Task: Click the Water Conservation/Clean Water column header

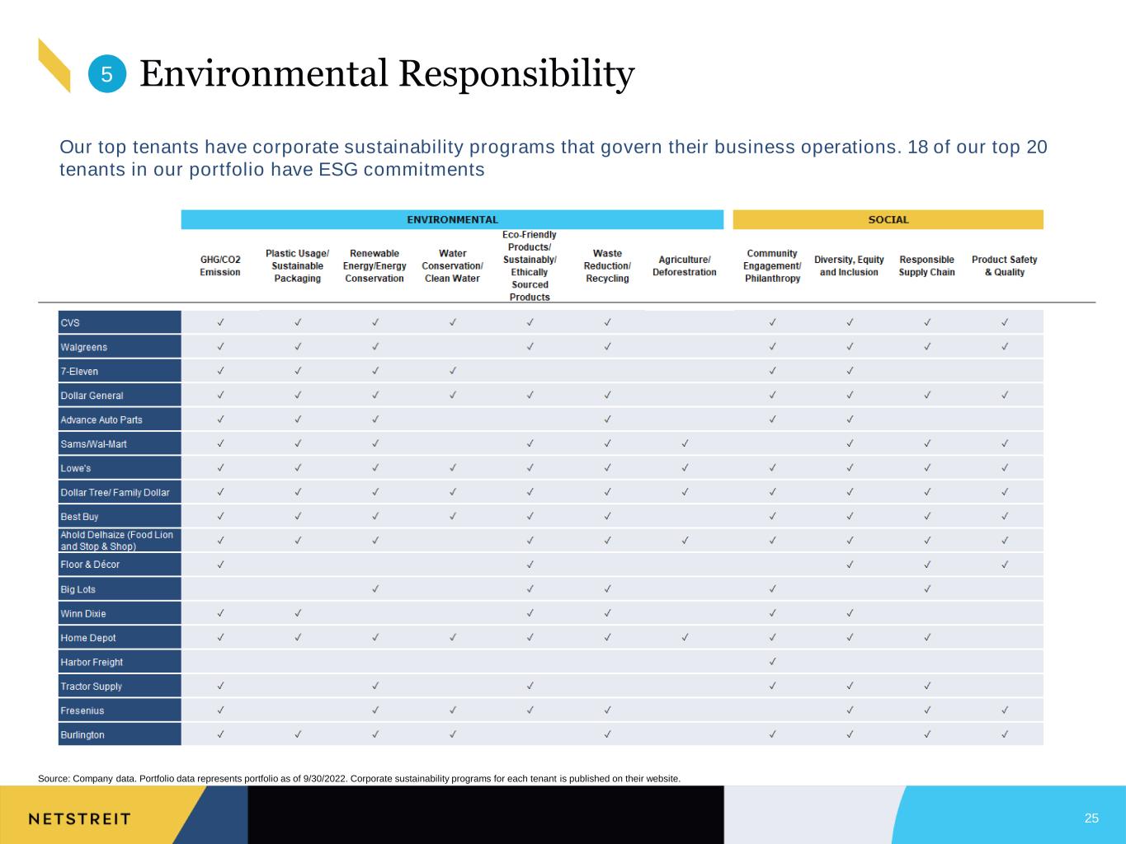Action: (452, 266)
